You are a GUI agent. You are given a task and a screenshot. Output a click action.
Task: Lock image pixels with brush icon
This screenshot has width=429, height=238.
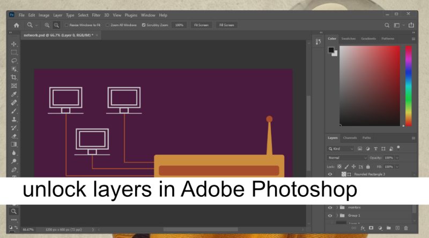click(346, 166)
